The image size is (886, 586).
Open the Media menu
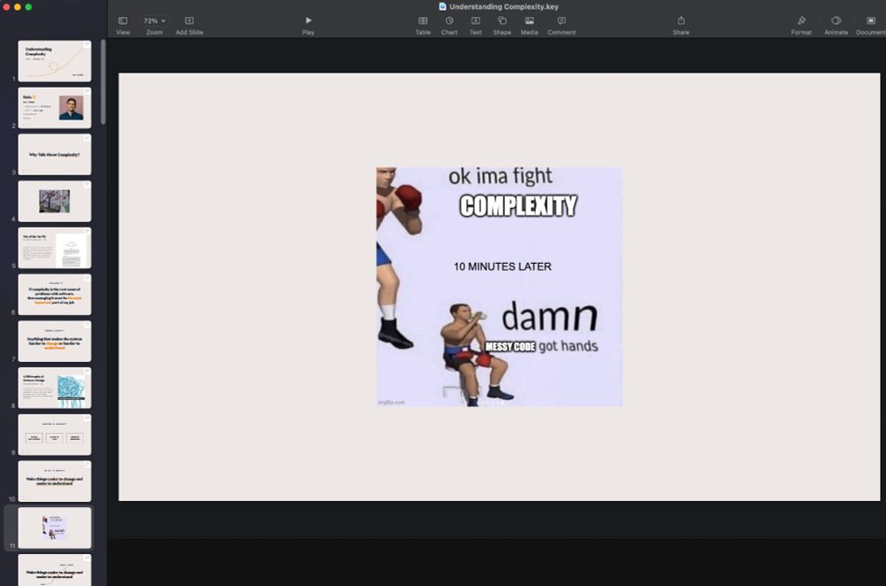tap(530, 25)
